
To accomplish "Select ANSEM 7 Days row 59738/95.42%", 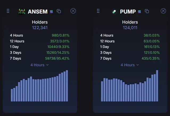I will pos(40,58).
